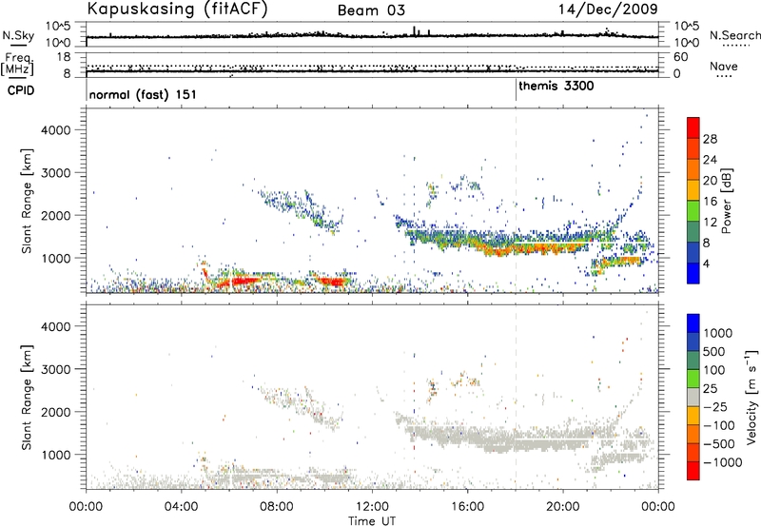Pick the yellow Velocity segment between -25 and -100

693,416
